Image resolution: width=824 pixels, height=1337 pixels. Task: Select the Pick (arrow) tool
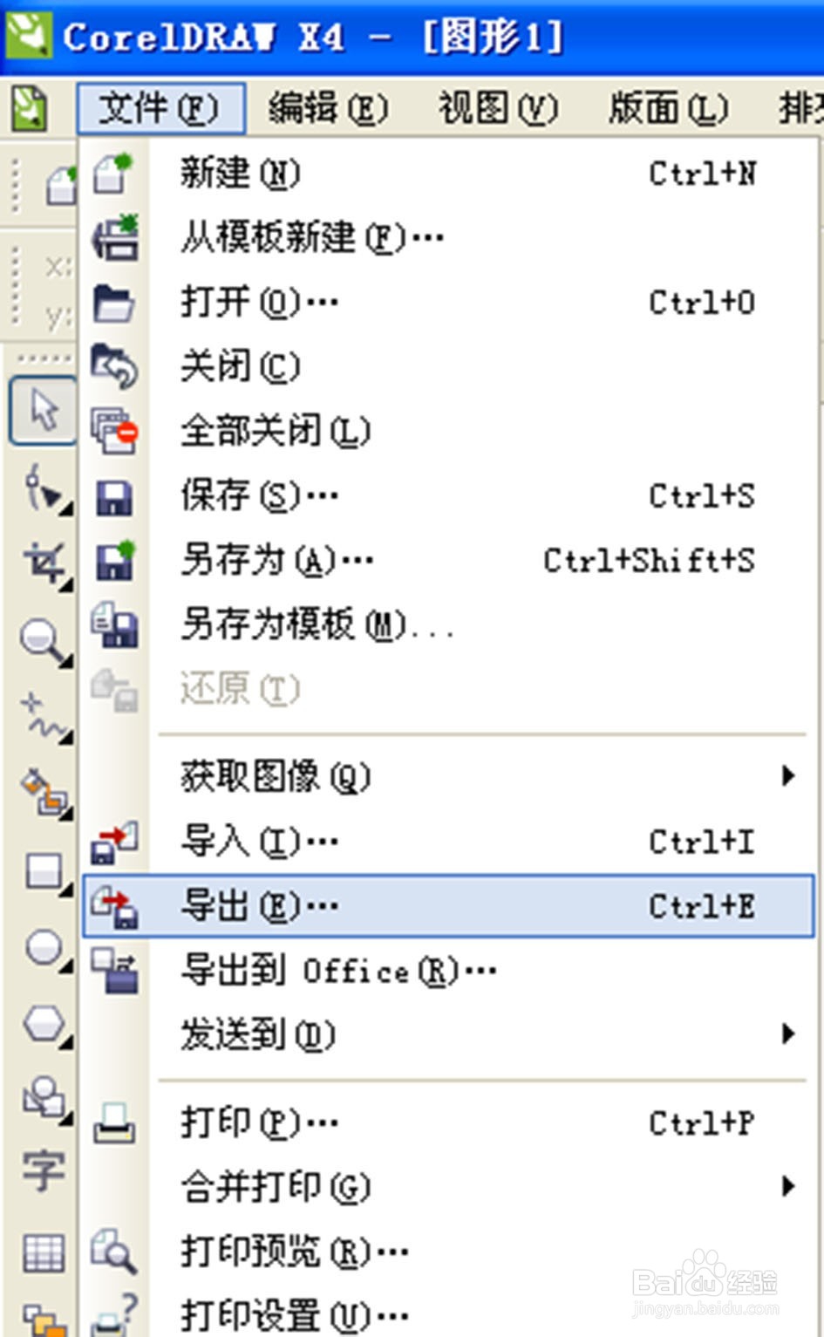click(42, 410)
